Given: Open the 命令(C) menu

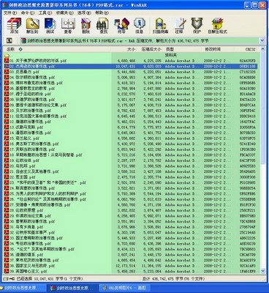Looking at the screenshot, I should pyautogui.click(x=28, y=12).
